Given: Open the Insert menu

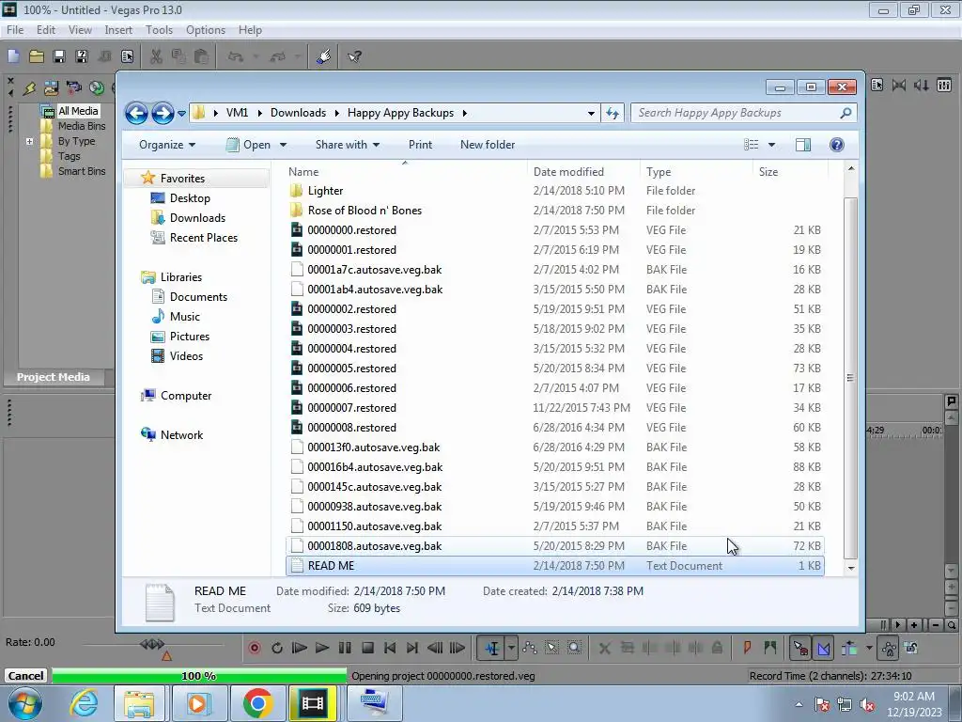Looking at the screenshot, I should 118,29.
